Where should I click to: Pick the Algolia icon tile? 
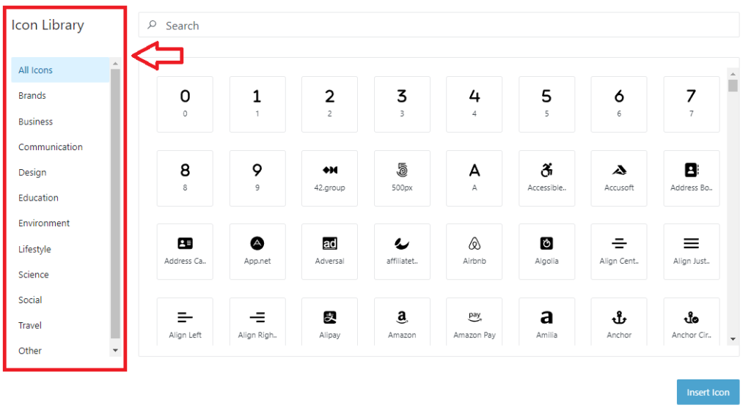tap(546, 251)
